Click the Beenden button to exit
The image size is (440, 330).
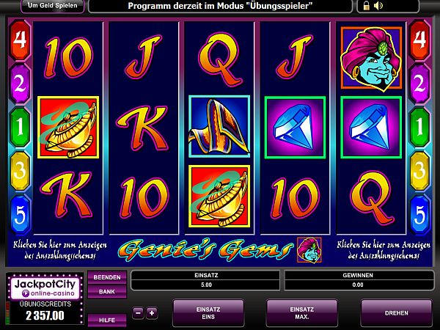click(x=107, y=277)
